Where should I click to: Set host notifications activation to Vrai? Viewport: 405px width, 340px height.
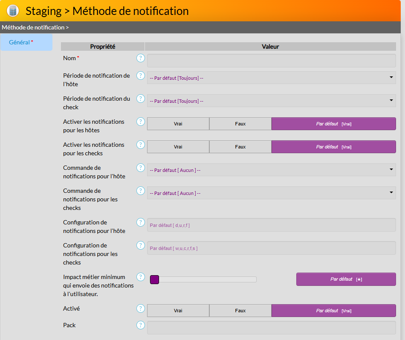[x=178, y=124]
